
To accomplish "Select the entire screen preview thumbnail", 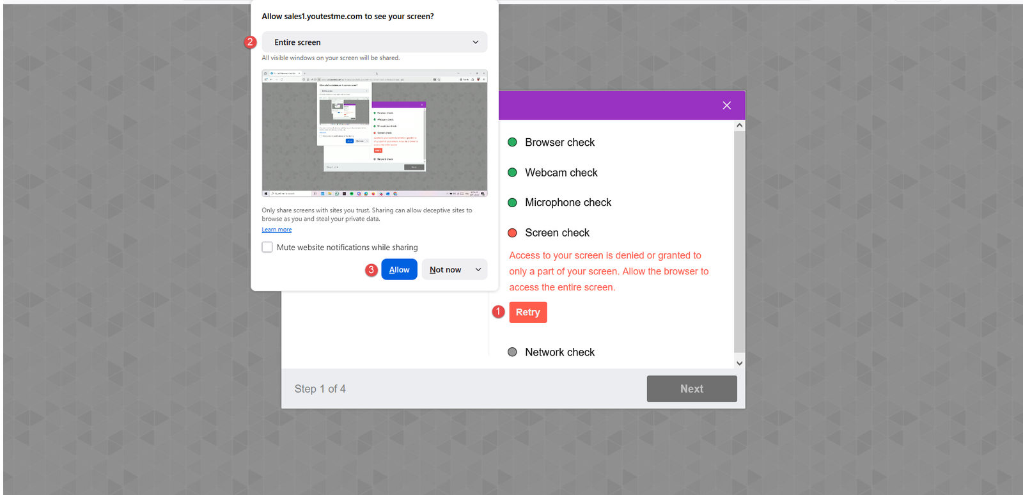I will pyautogui.click(x=375, y=133).
